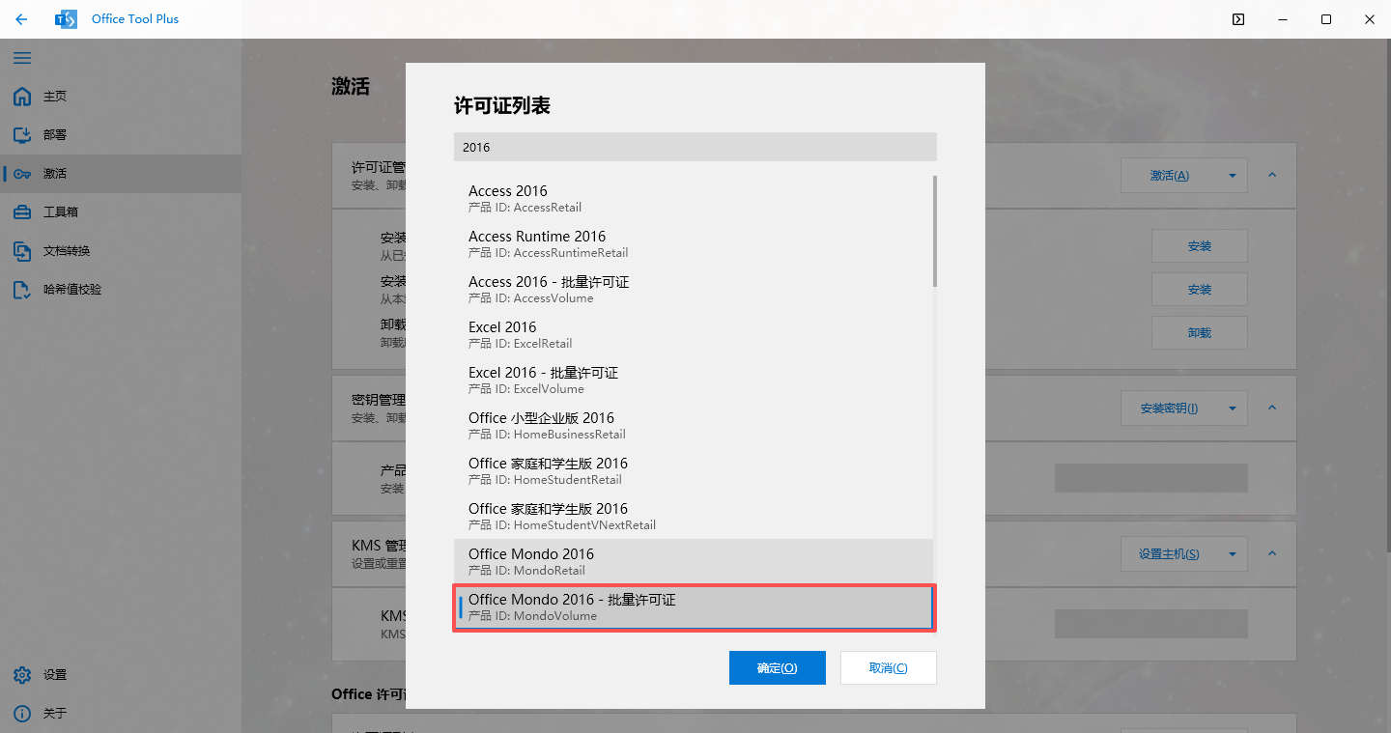Click 取消(C) to dismiss dialog
Viewport: 1391px width, 733px height.
[889, 668]
